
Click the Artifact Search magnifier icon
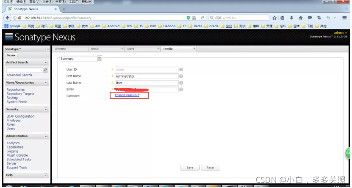pos(45,70)
